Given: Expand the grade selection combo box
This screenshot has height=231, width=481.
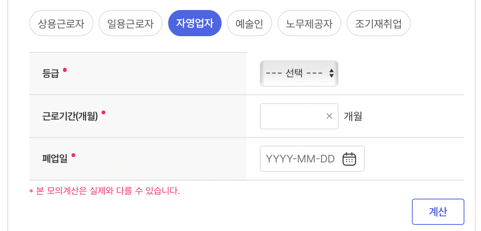Looking at the screenshot, I should (x=299, y=73).
